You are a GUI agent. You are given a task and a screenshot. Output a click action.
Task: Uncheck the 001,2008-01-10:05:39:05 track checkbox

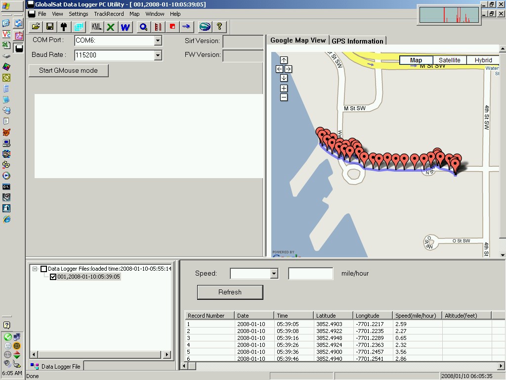point(53,277)
